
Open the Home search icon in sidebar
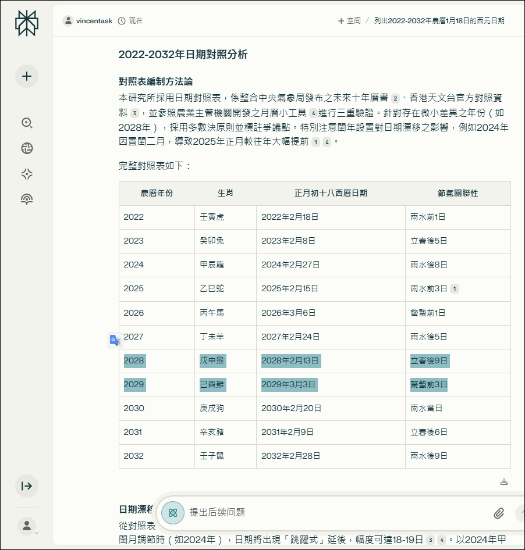(27, 123)
